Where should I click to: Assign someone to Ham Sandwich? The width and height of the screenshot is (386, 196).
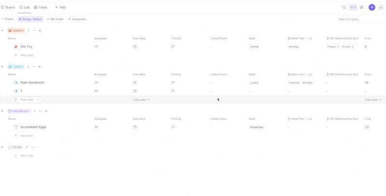pos(96,83)
